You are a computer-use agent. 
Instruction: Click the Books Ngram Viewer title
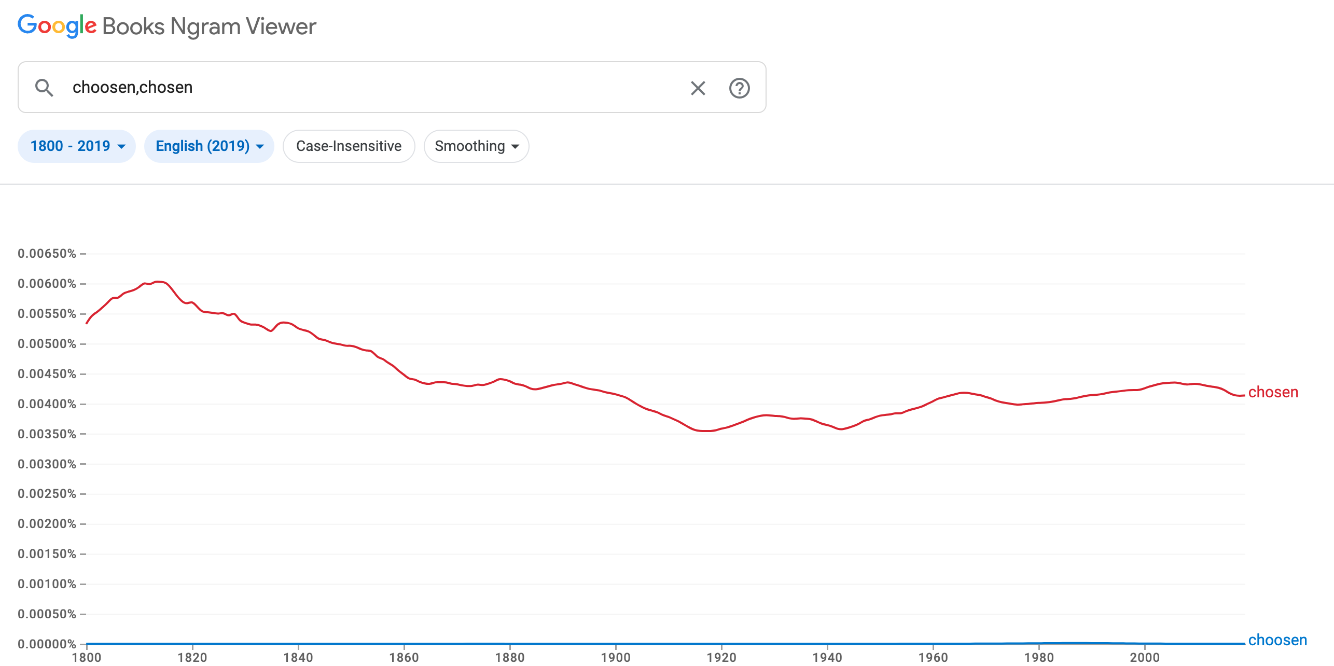(210, 26)
